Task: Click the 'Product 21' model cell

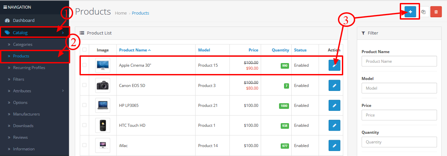Action: pos(208,106)
